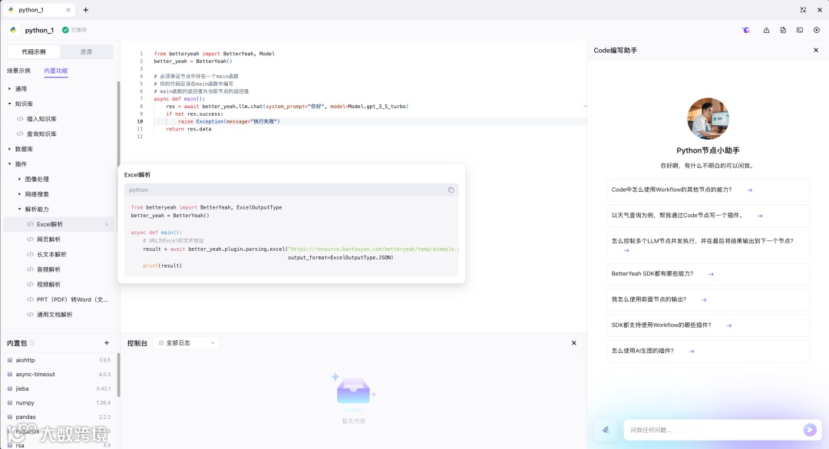
Task: Select async-timeout package row
Action: click(59, 375)
